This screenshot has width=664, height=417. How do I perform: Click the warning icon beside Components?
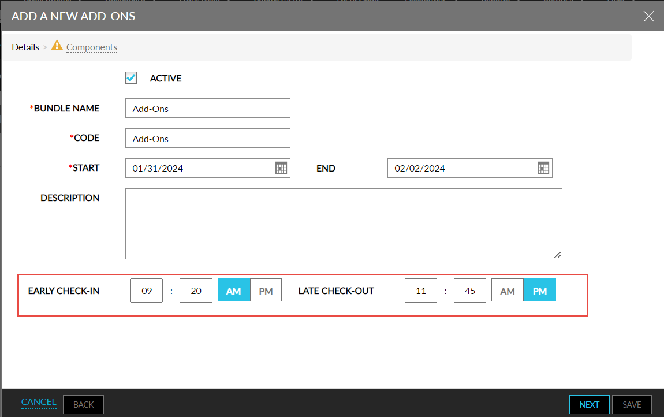coord(57,46)
